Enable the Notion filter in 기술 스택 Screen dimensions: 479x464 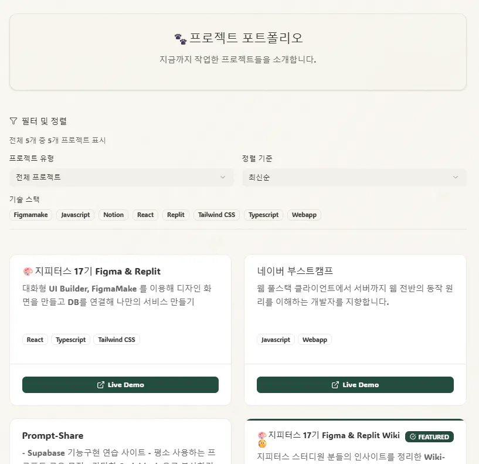point(113,215)
